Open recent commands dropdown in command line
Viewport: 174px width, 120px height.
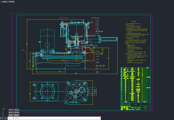pyautogui.click(x=10, y=118)
